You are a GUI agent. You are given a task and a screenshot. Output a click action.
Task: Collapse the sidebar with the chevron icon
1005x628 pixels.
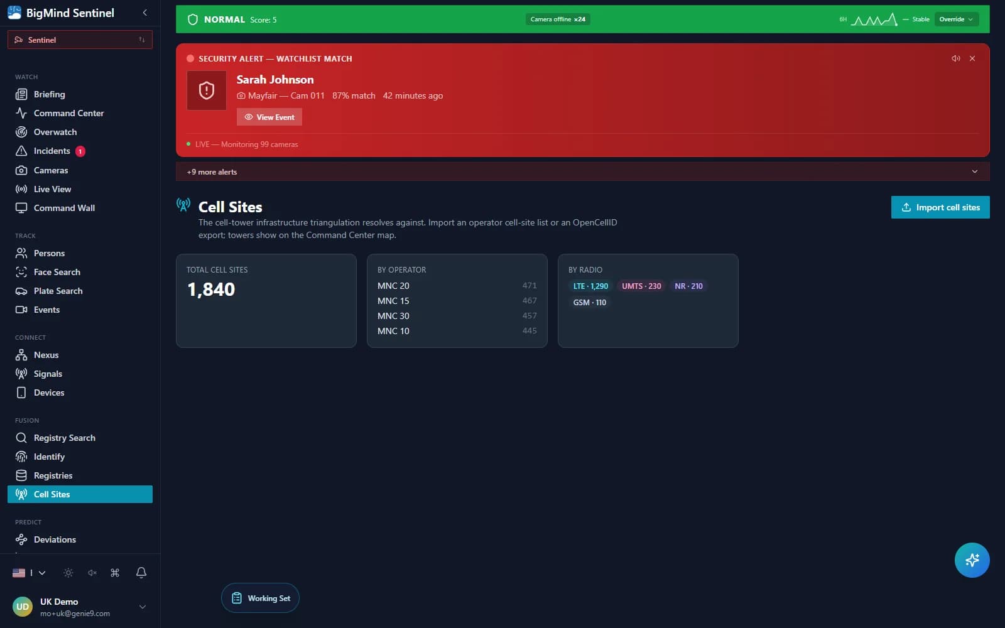point(145,13)
